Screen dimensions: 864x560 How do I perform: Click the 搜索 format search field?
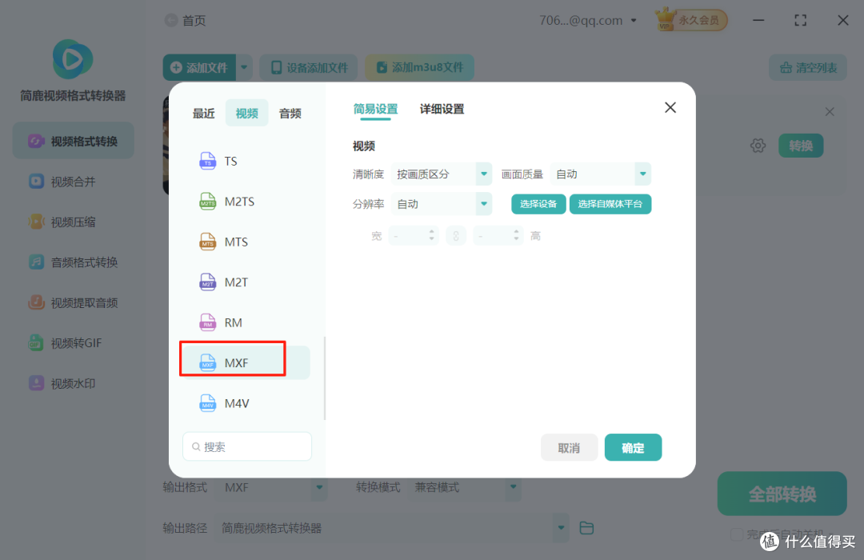pyautogui.click(x=247, y=446)
